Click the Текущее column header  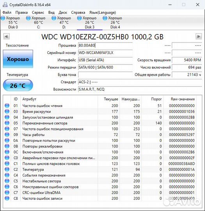click(109, 99)
